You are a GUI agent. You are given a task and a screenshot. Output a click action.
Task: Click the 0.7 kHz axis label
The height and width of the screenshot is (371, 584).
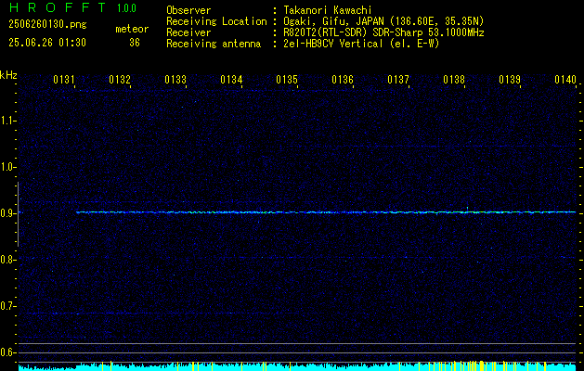tap(7, 306)
